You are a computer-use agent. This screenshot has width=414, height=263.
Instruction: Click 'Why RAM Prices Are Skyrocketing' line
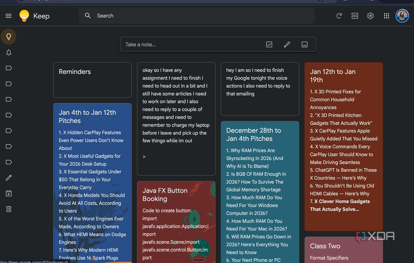point(255,158)
